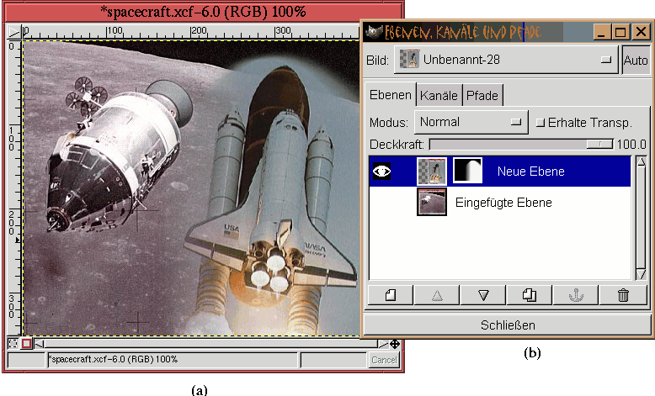
Task: Switch to the Kanäle tab
Action: click(x=439, y=95)
